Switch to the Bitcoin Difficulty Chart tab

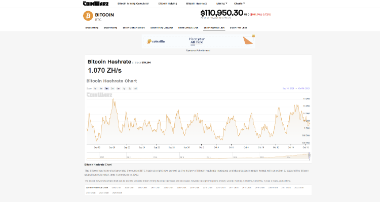[188, 28]
